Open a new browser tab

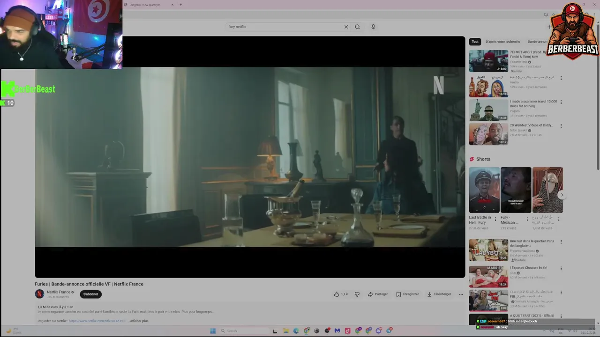(x=181, y=5)
